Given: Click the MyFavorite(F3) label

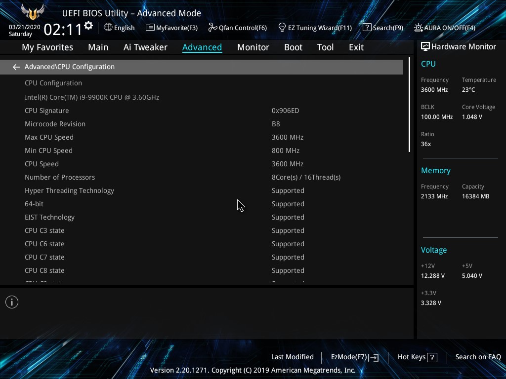Looking at the screenshot, I should [x=177, y=28].
